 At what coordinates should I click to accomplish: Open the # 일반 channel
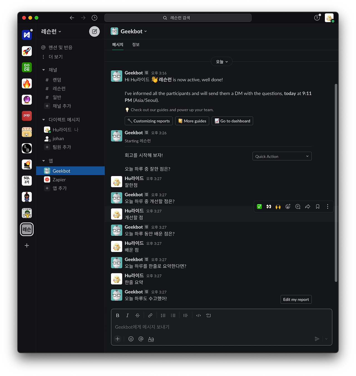(x=70, y=97)
